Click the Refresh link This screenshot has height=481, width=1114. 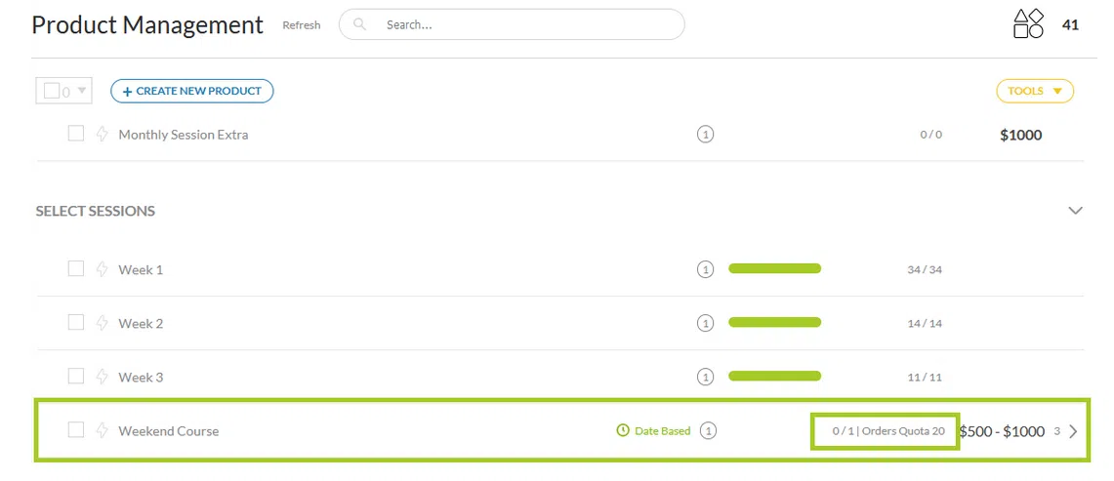301,25
